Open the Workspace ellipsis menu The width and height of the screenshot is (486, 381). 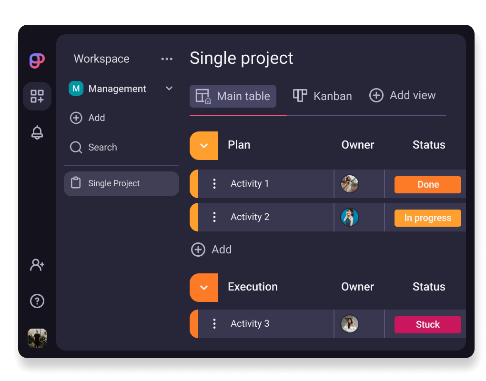pos(167,59)
